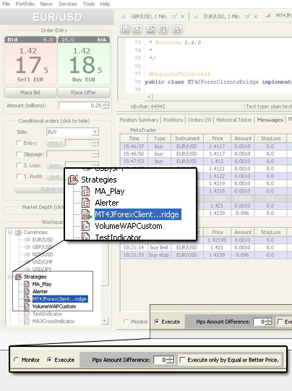Collapse the Strategies tree node
The image size is (292, 391).
10,277
